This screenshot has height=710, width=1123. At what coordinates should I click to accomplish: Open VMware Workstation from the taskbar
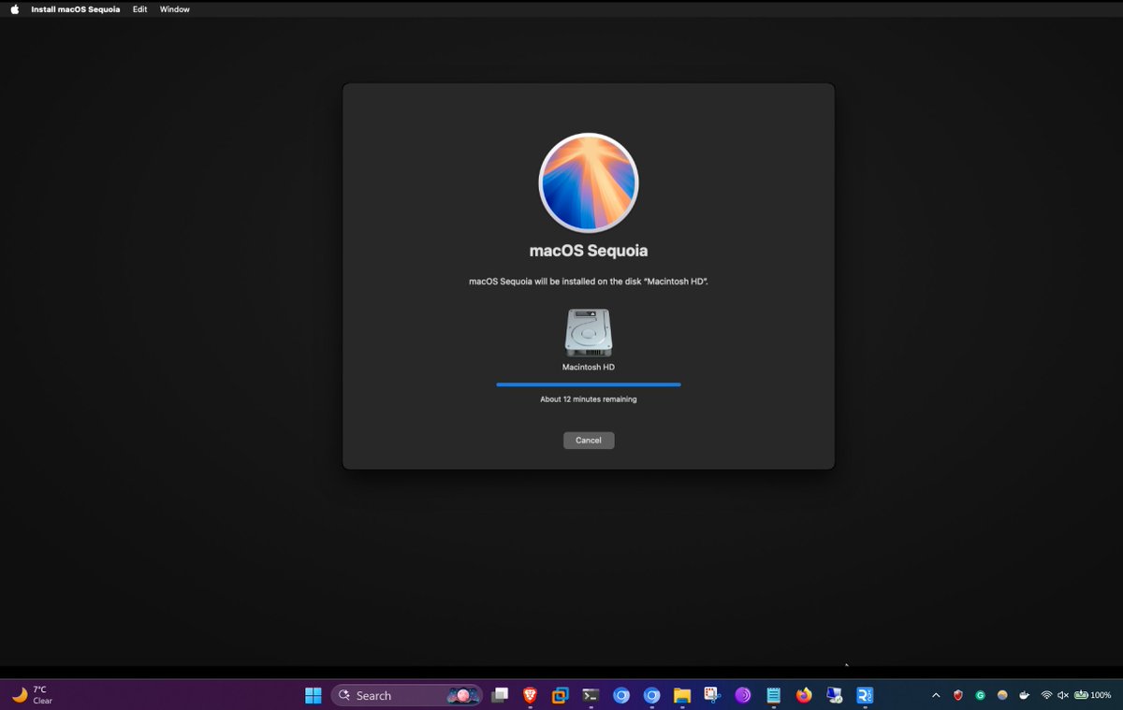[x=561, y=695]
